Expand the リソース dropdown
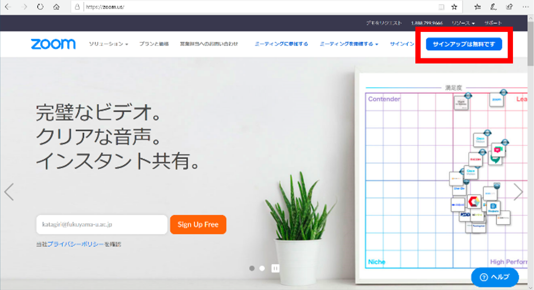The width and height of the screenshot is (534, 290). [x=463, y=23]
